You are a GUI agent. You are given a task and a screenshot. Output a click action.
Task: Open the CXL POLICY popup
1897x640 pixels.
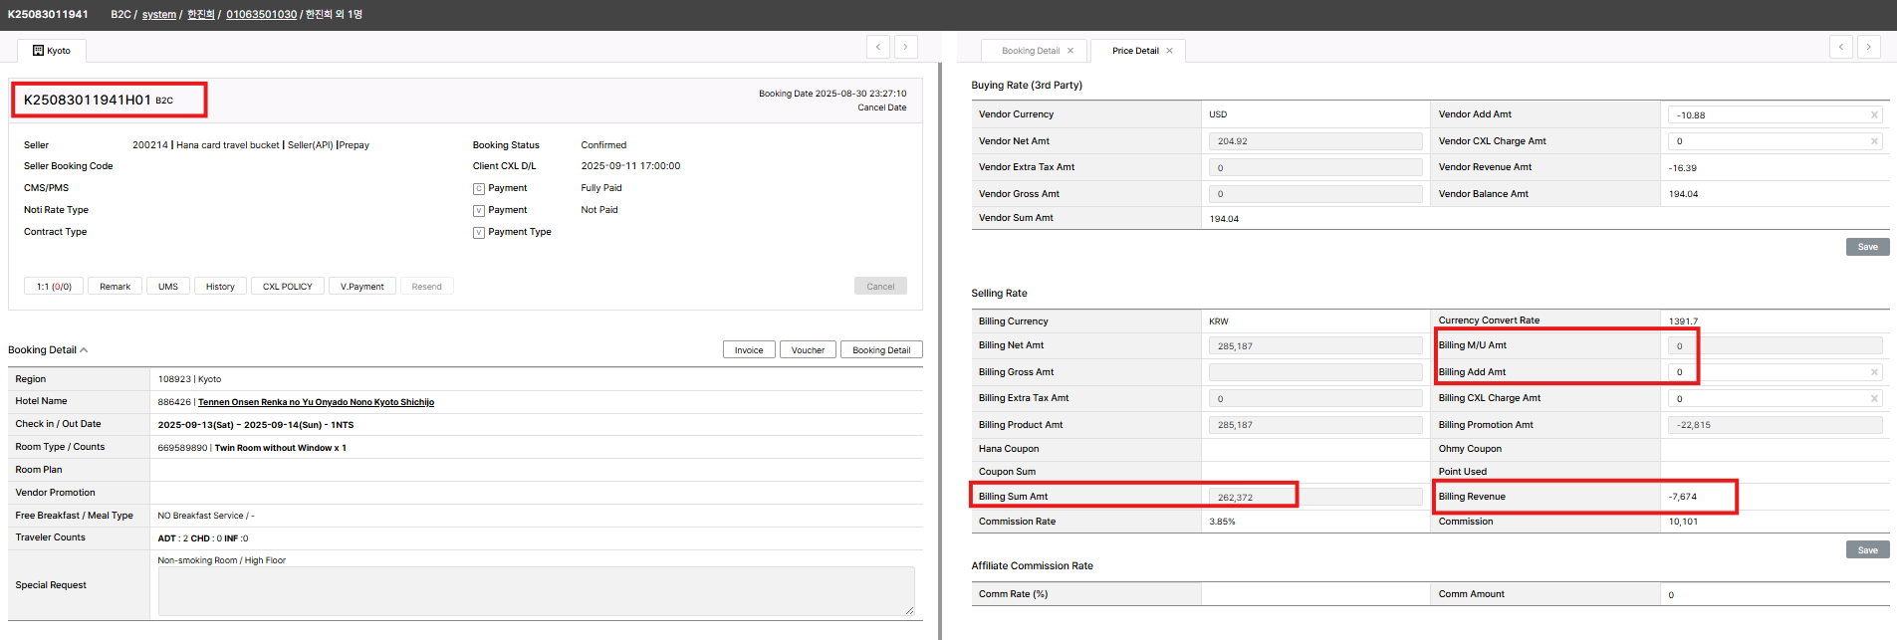click(x=287, y=287)
